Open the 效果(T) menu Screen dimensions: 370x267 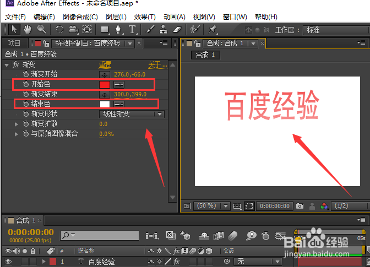tap(145, 17)
